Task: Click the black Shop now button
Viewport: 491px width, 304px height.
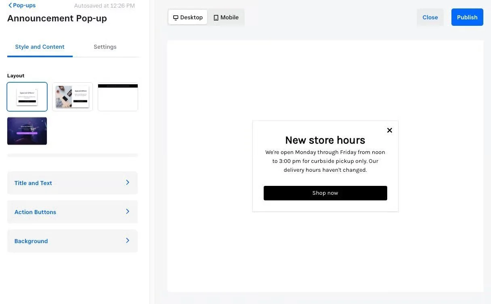Action: click(325, 193)
